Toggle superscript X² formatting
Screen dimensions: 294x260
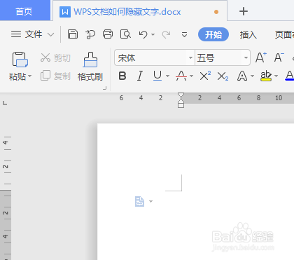[205, 76]
